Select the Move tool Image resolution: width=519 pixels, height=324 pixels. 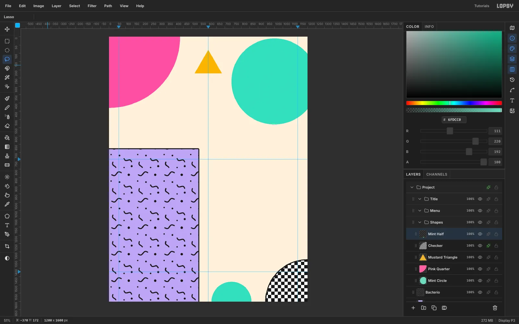[x=7, y=29]
